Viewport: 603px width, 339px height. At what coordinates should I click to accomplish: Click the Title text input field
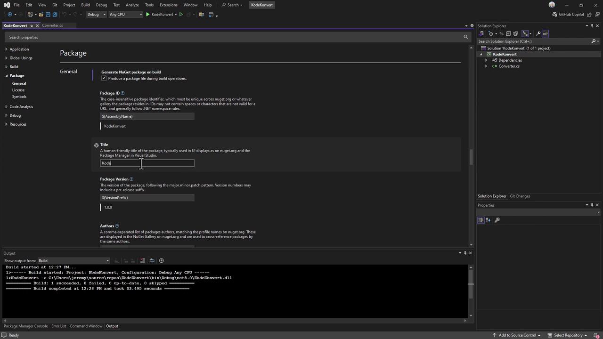(147, 163)
